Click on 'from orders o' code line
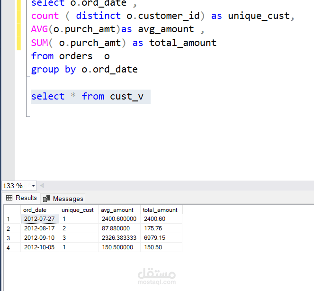This screenshot has height=291, width=314. [70, 56]
